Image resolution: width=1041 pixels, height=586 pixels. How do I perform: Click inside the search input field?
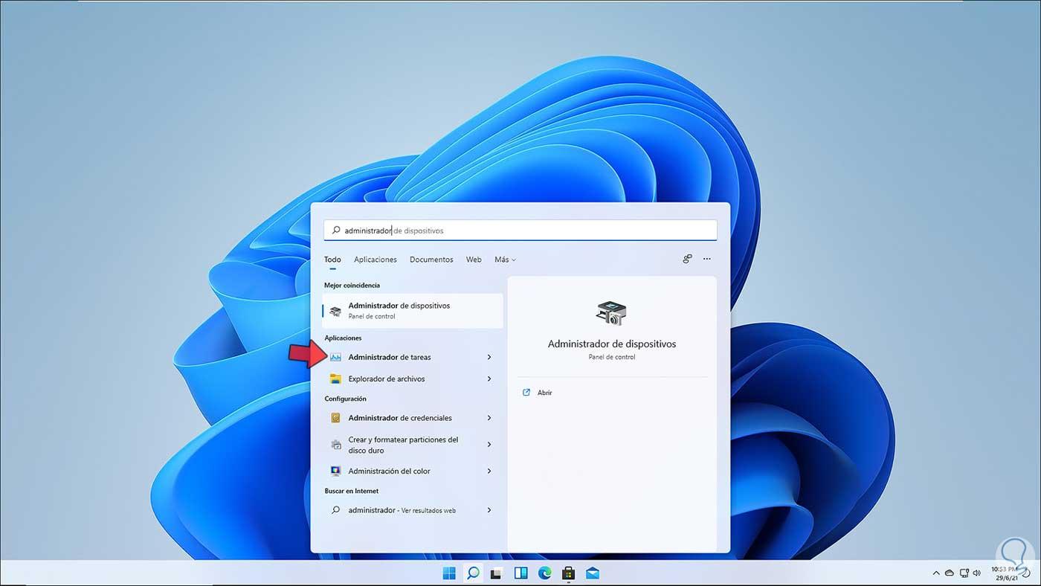520,230
